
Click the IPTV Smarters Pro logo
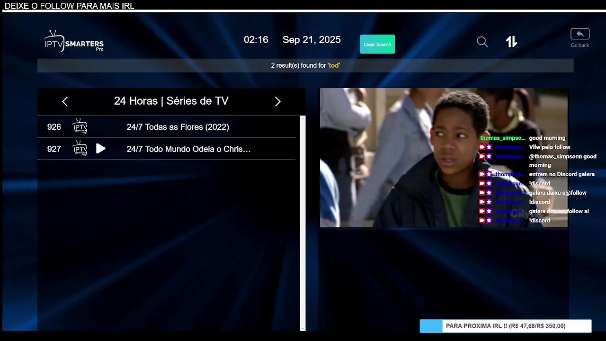[x=74, y=41]
